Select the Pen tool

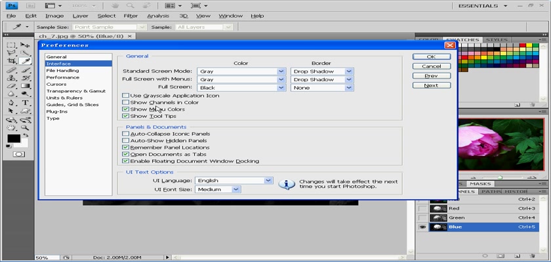(x=11, y=103)
